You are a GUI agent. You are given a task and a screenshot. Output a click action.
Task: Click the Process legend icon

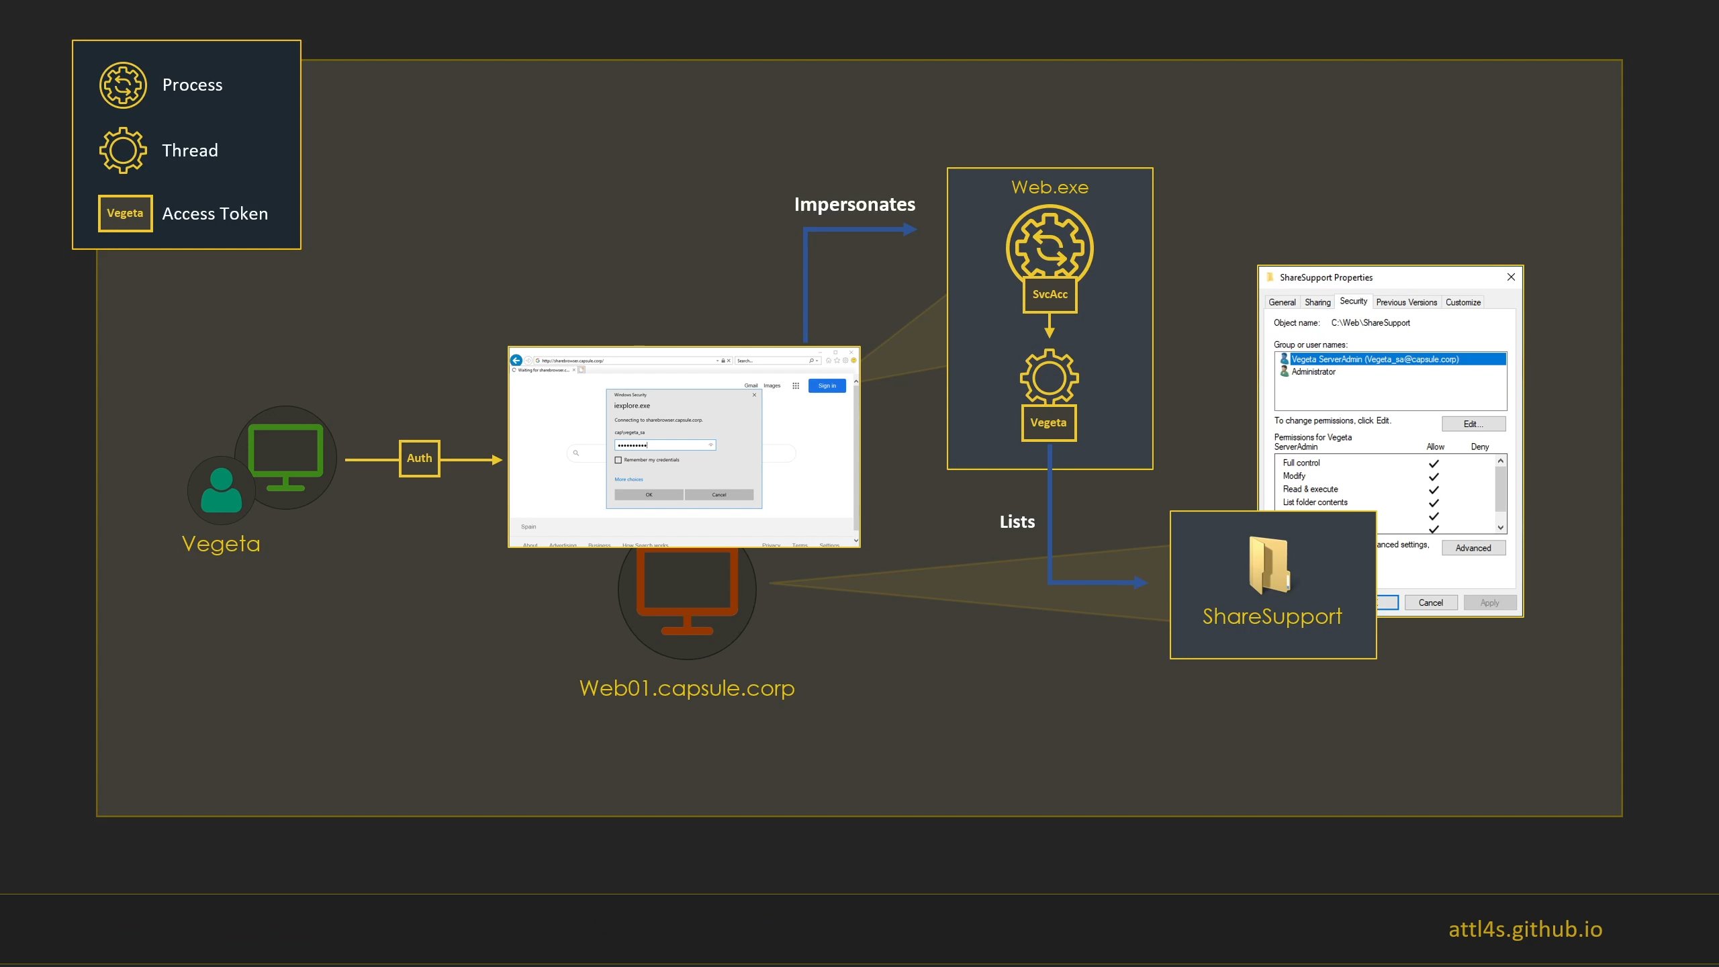pyautogui.click(x=123, y=85)
